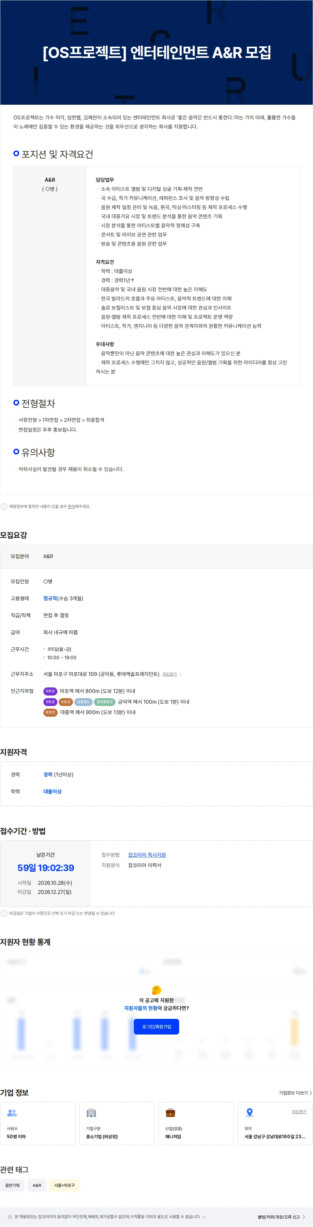The height and width of the screenshot is (1227, 313).
Task: Click the company type building icon
Action: click(x=91, y=1113)
